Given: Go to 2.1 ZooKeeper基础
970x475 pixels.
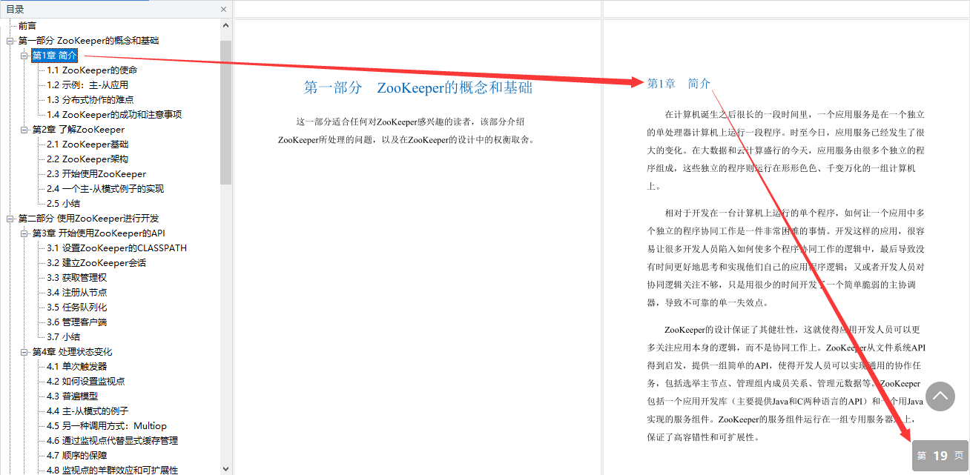Looking at the screenshot, I should point(88,145).
